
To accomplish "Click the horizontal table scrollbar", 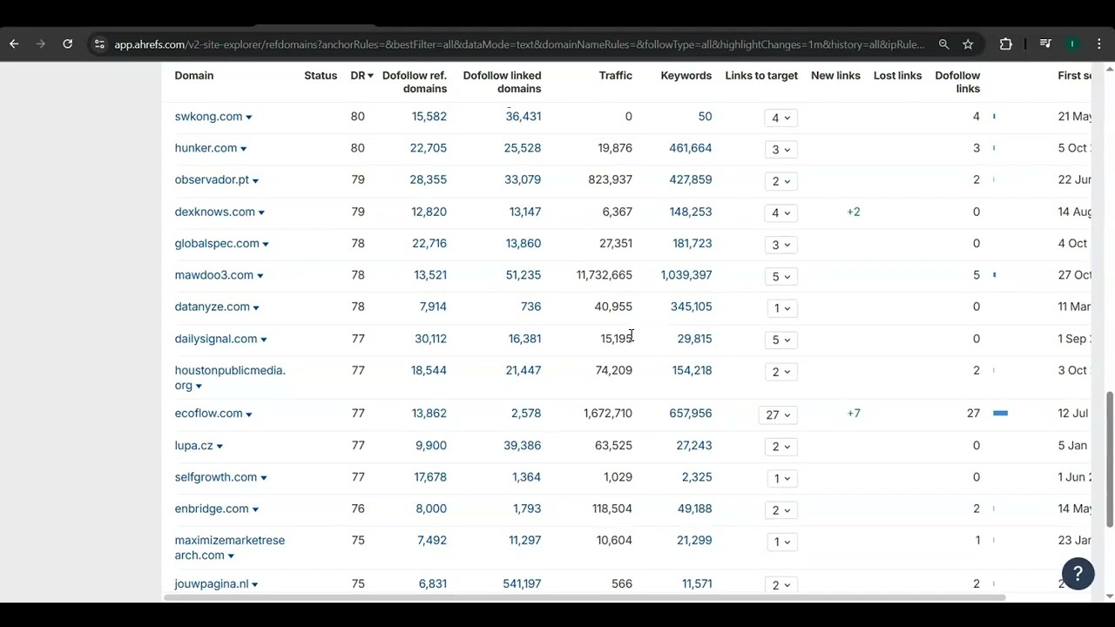I will click(584, 597).
